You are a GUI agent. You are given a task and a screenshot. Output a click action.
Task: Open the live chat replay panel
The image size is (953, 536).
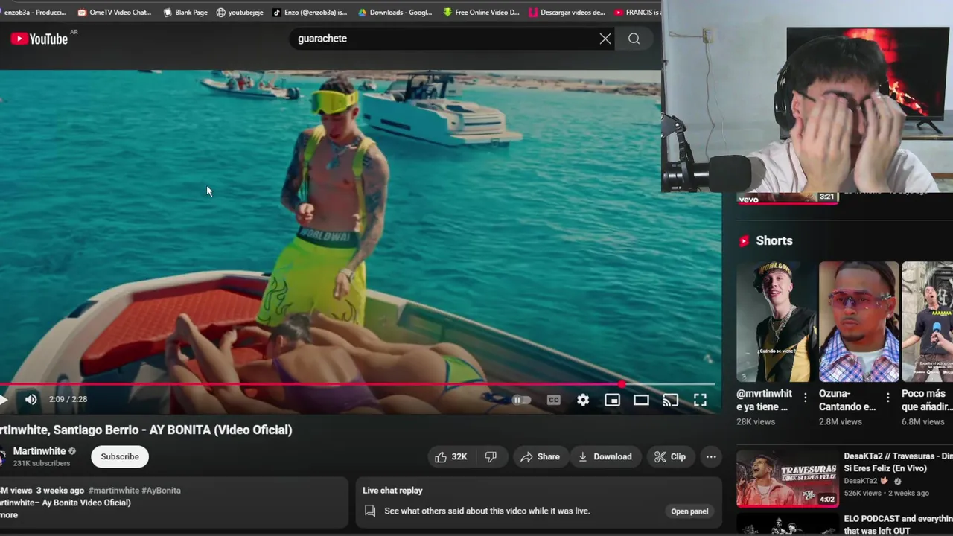point(689,511)
